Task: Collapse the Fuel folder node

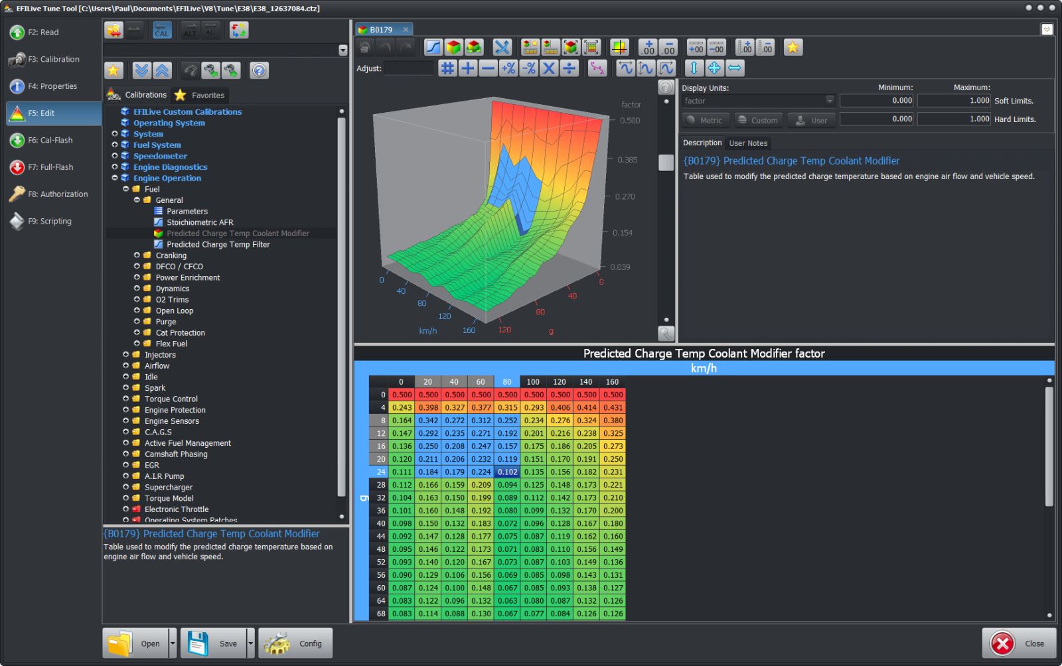Action: (126, 189)
